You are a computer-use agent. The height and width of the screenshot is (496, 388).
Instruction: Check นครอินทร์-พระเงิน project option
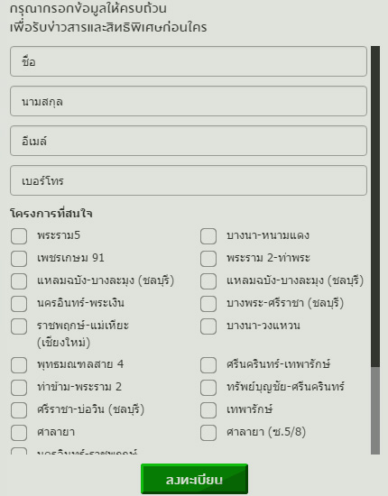pos(19,304)
